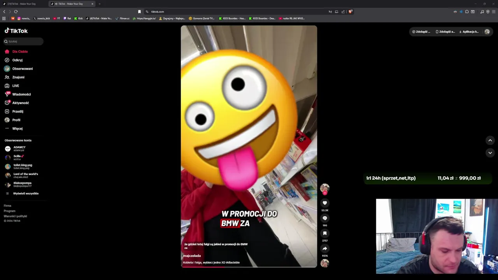This screenshot has width=498, height=280.
Task: Pause the playing TikTok video
Action: 249,146
